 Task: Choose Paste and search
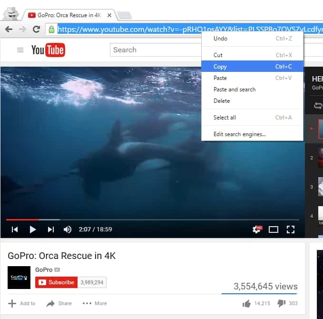[252, 90]
